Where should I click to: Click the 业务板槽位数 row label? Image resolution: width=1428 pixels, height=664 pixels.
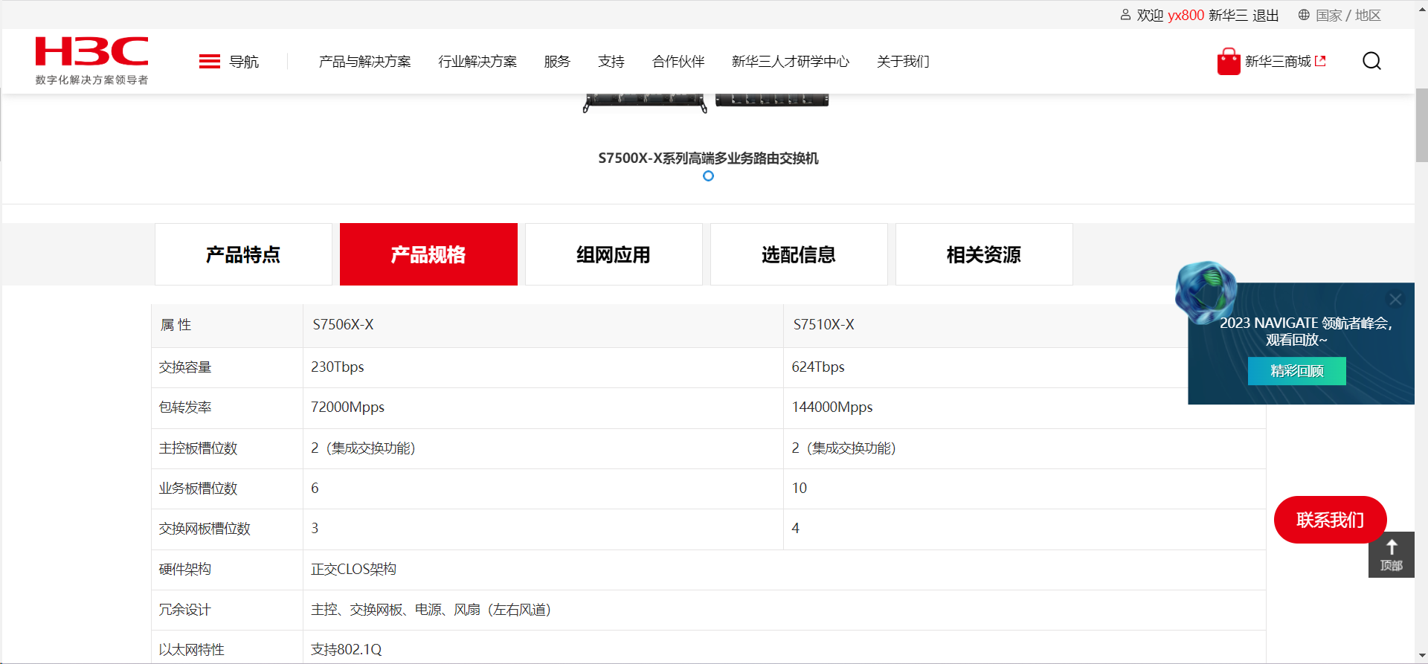coord(199,489)
